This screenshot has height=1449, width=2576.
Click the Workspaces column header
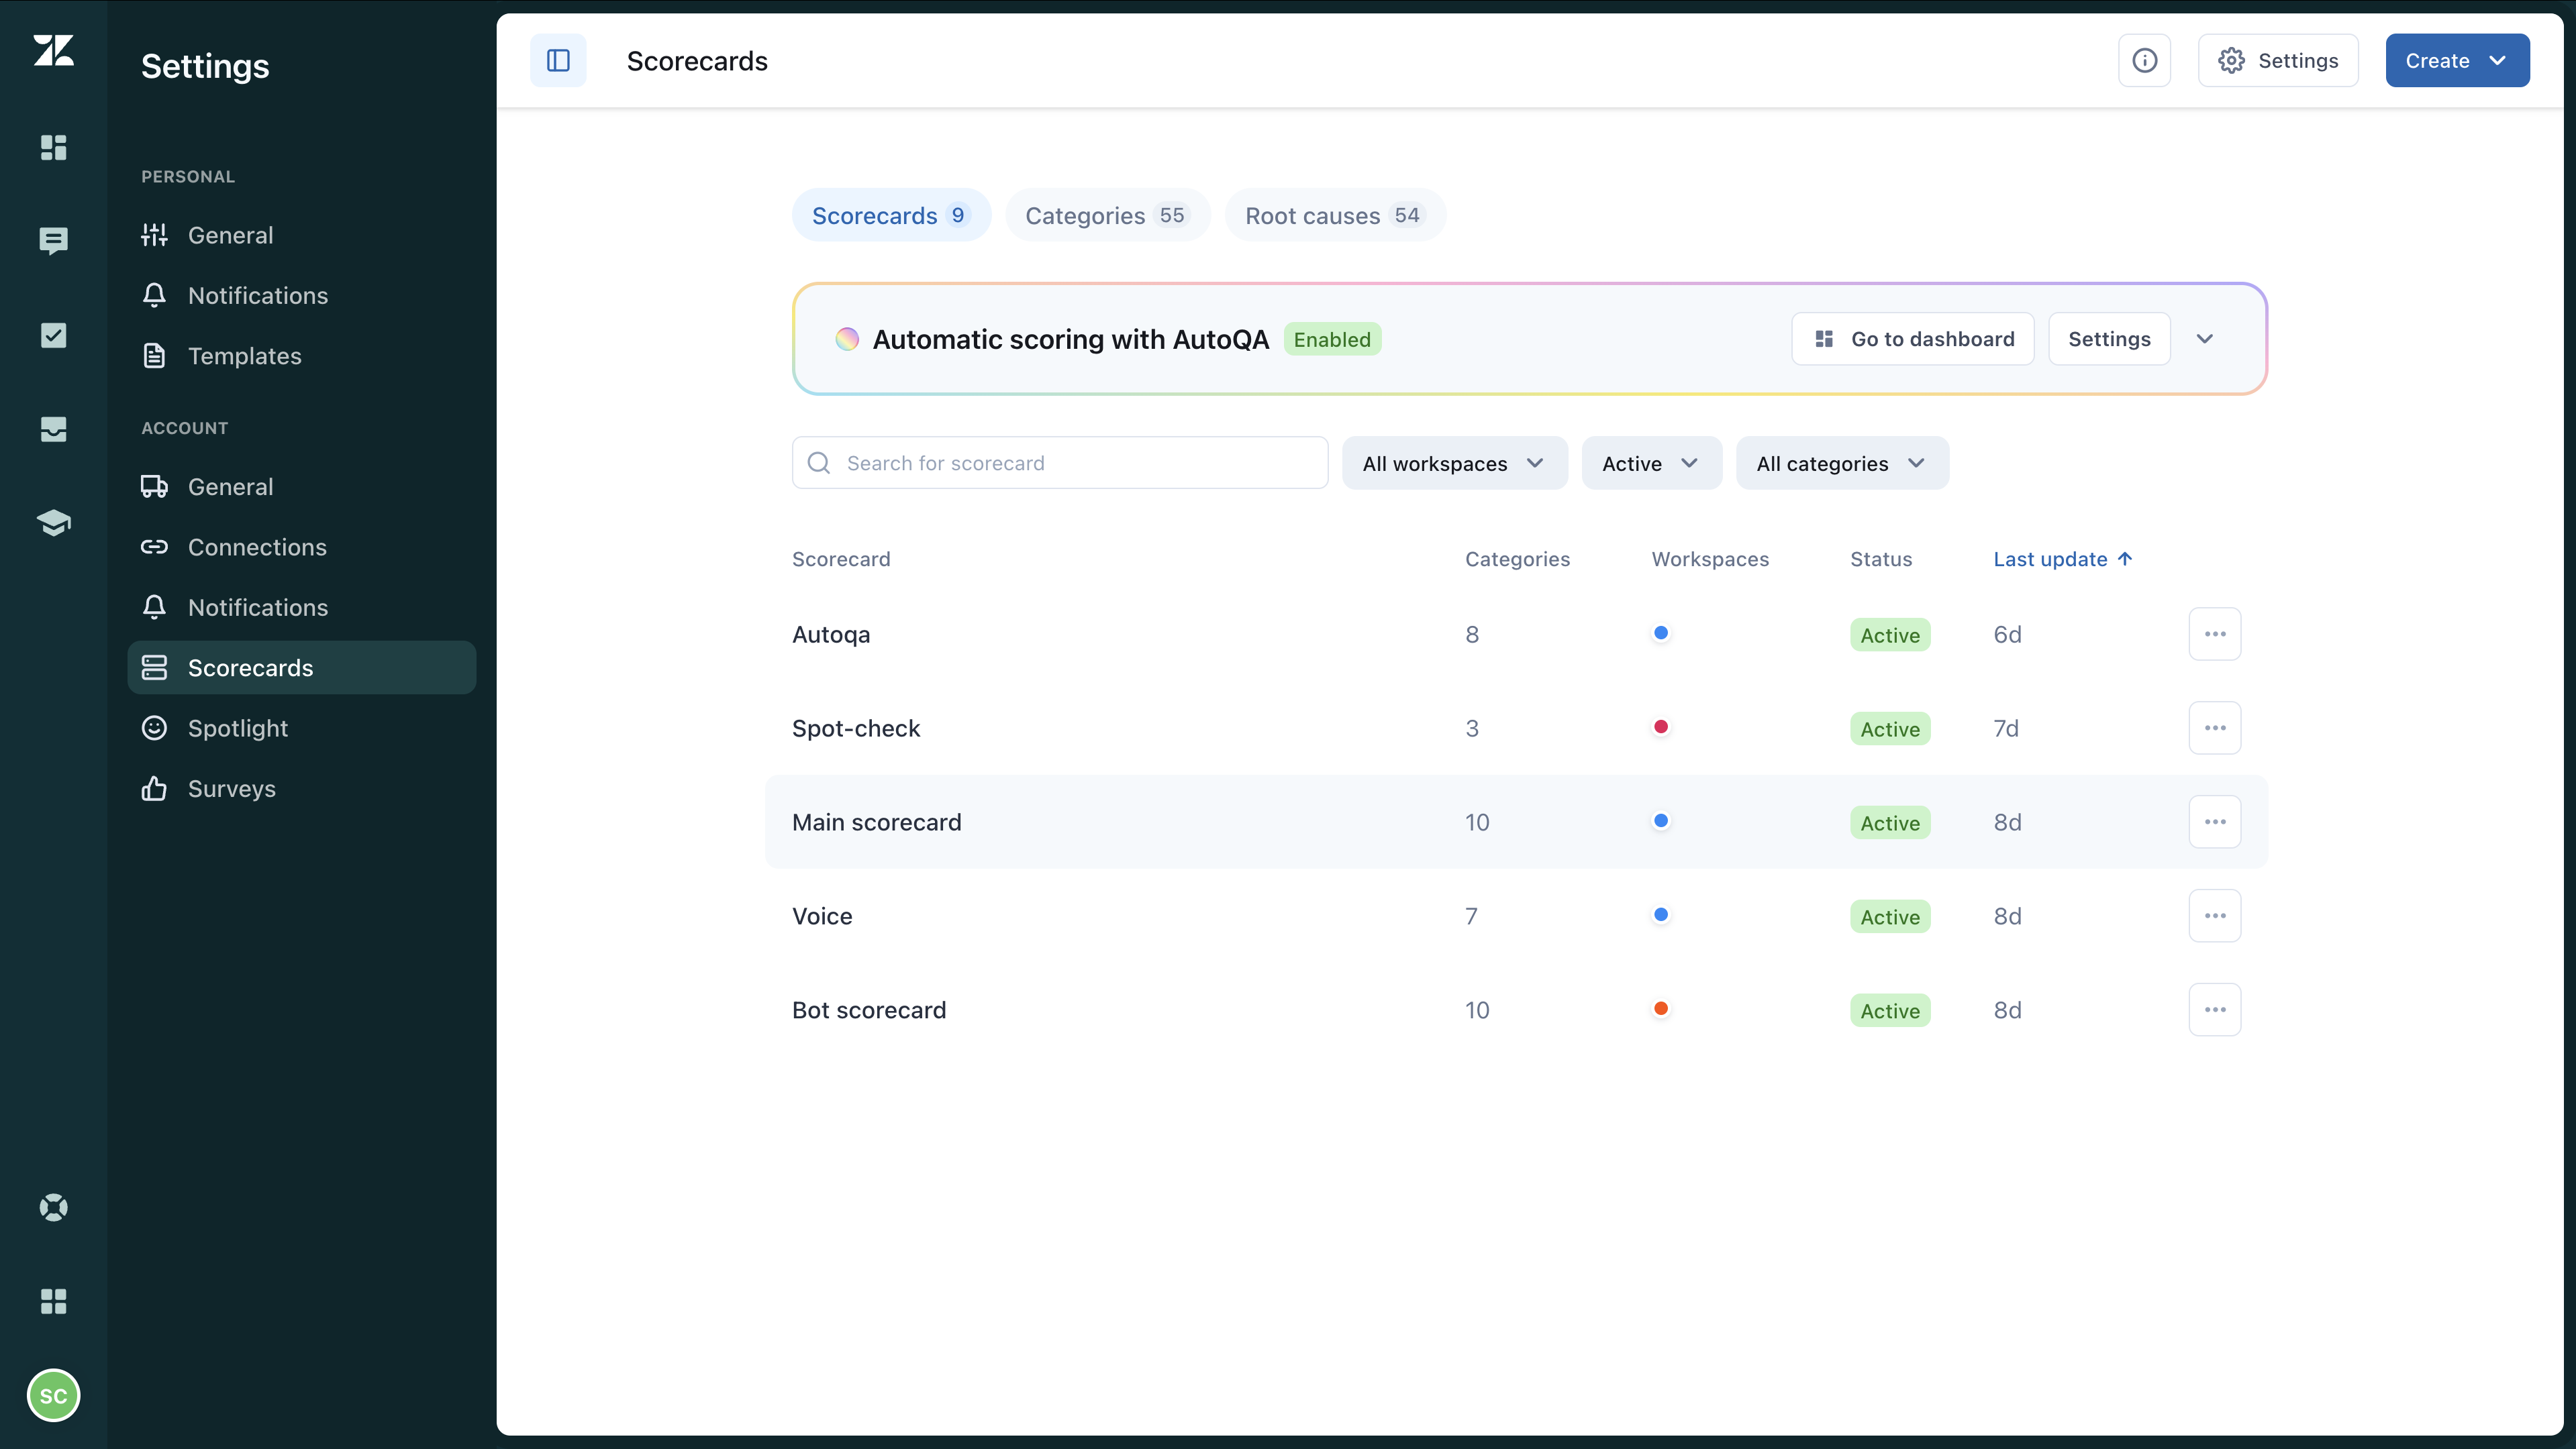point(1710,559)
